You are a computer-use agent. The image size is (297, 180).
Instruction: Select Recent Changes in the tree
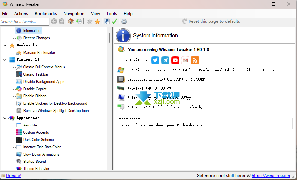pos(37,38)
